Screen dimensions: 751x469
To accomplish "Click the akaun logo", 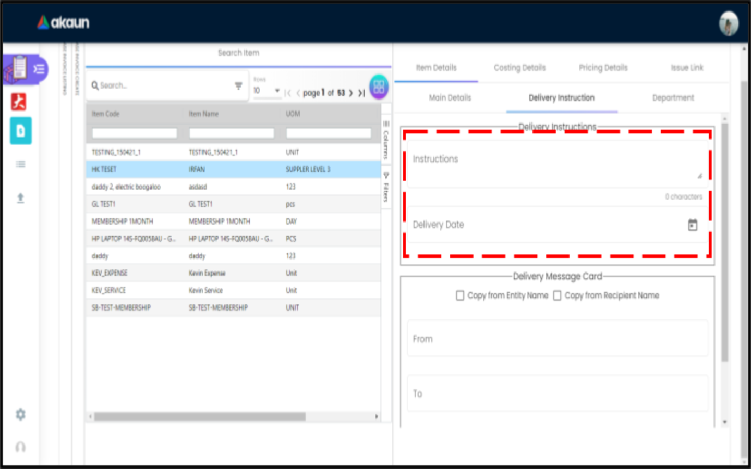I will (63, 22).
